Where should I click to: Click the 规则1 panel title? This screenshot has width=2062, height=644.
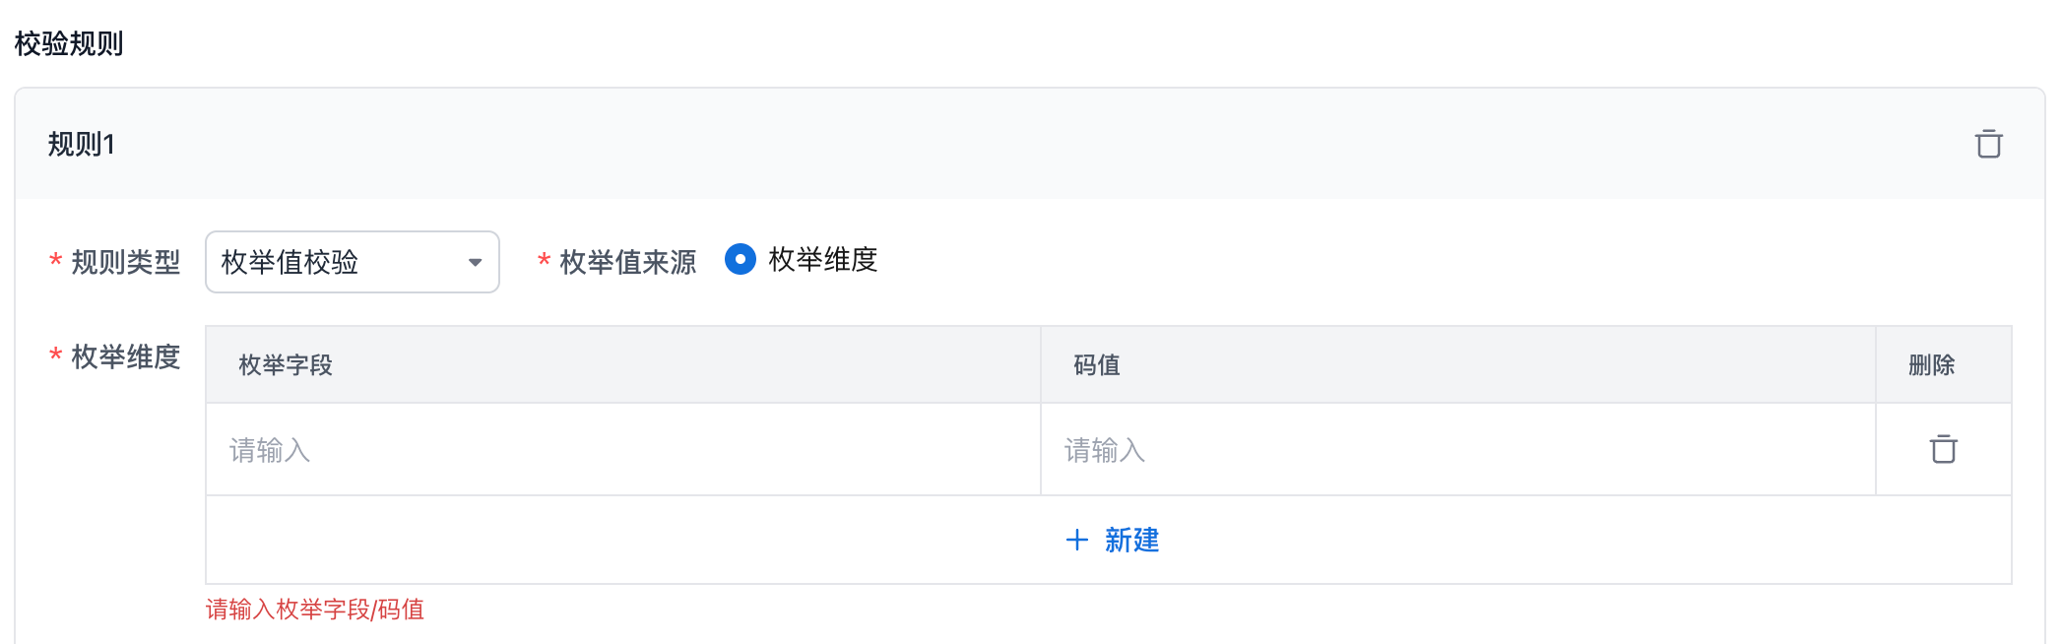(82, 145)
